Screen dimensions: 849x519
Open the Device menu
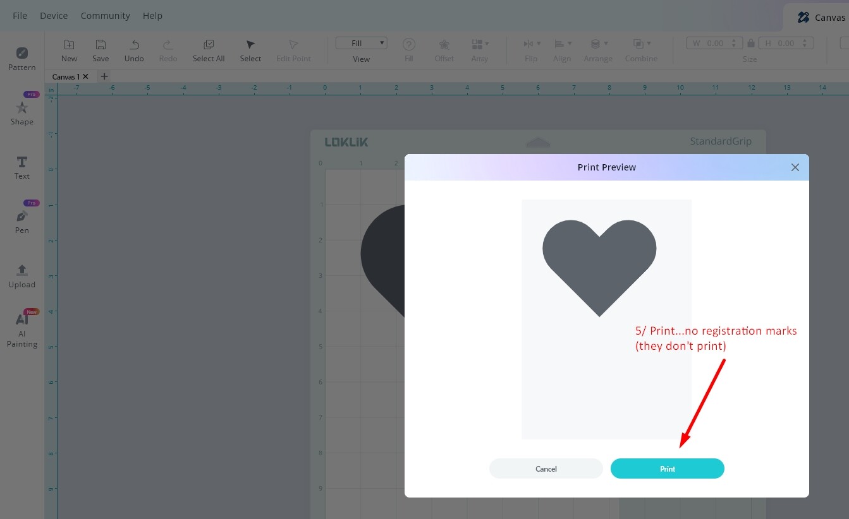[x=54, y=16]
